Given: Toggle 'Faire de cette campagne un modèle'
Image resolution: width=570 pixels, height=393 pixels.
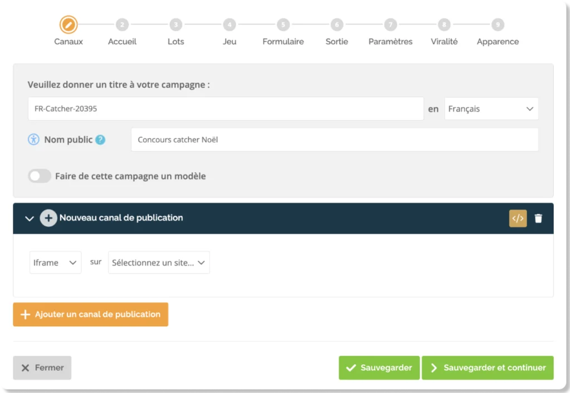Looking at the screenshot, I should (x=40, y=176).
